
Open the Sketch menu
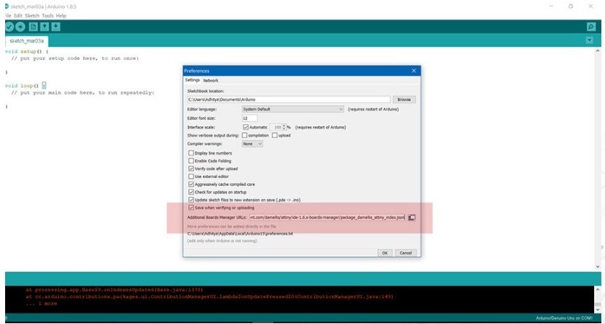32,16
